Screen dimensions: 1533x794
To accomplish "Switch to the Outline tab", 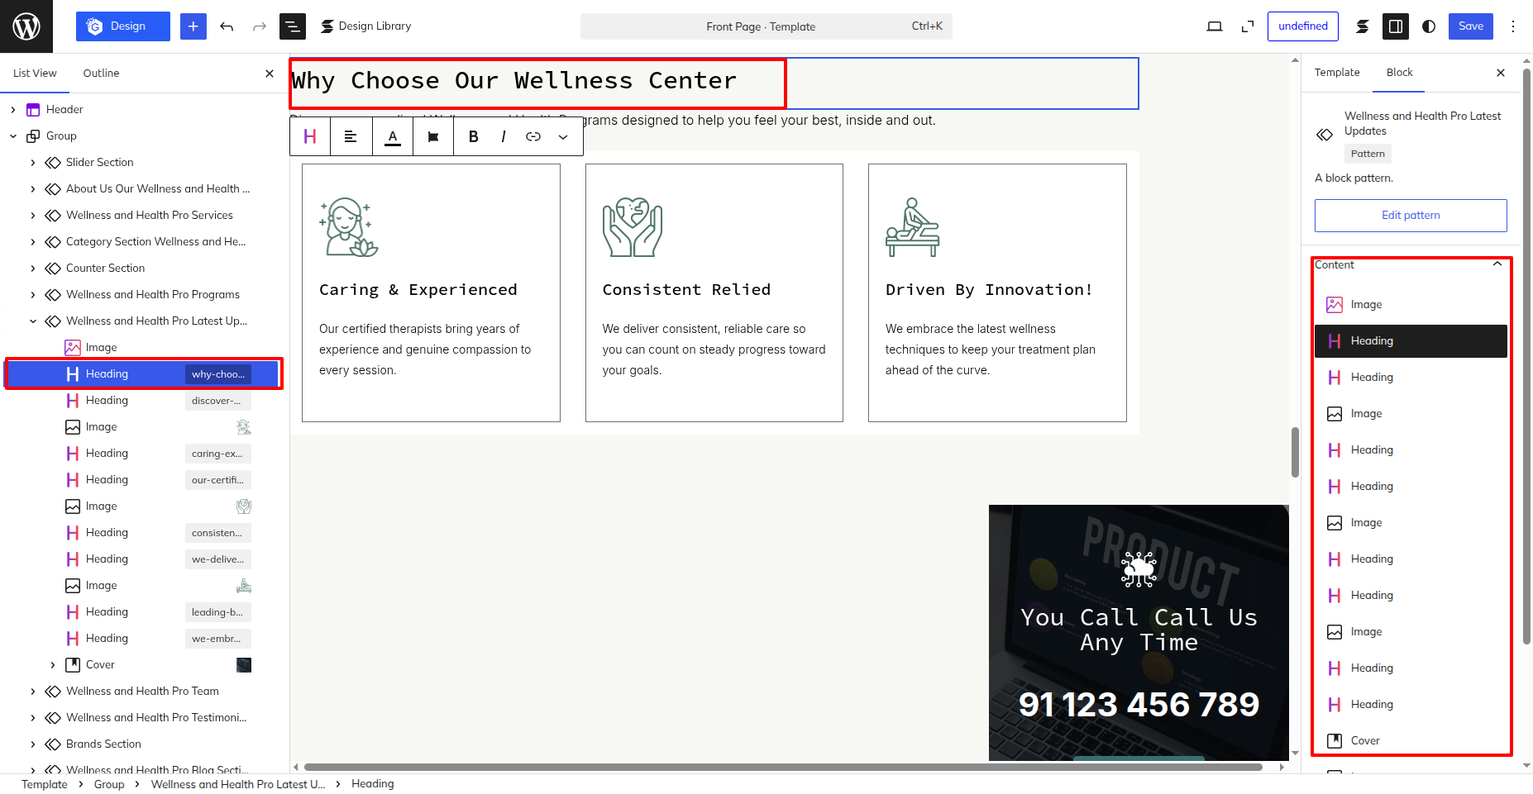I will pos(101,73).
